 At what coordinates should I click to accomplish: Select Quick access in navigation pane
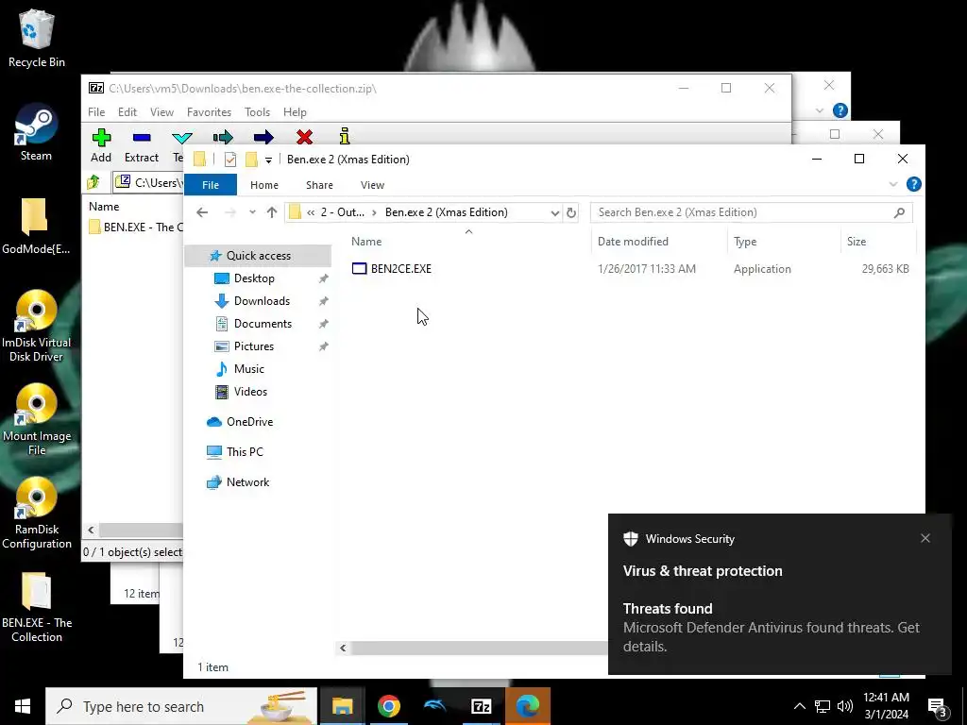tap(259, 256)
